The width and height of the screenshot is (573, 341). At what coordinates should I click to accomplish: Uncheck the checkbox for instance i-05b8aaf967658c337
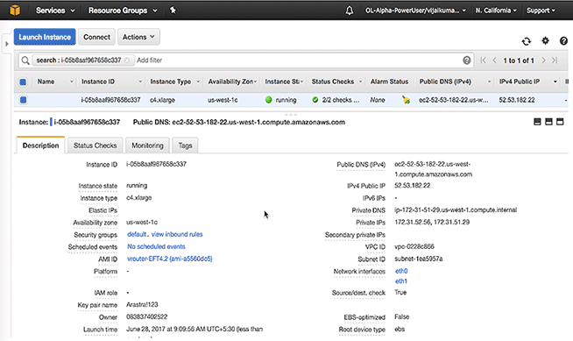click(23, 100)
